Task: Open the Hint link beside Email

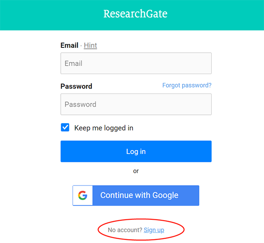Action: [x=90, y=46]
